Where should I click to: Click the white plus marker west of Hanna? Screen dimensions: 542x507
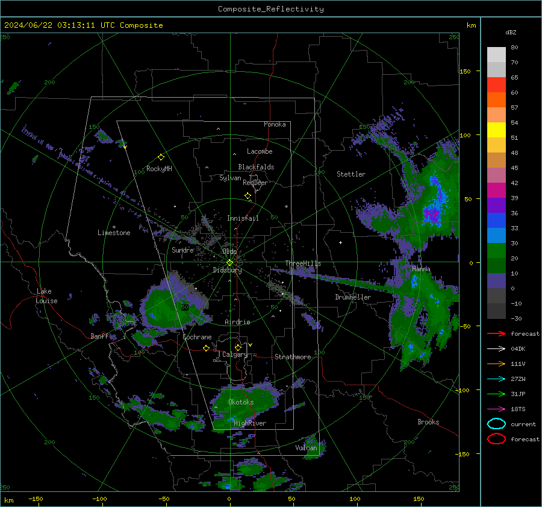[x=340, y=242]
